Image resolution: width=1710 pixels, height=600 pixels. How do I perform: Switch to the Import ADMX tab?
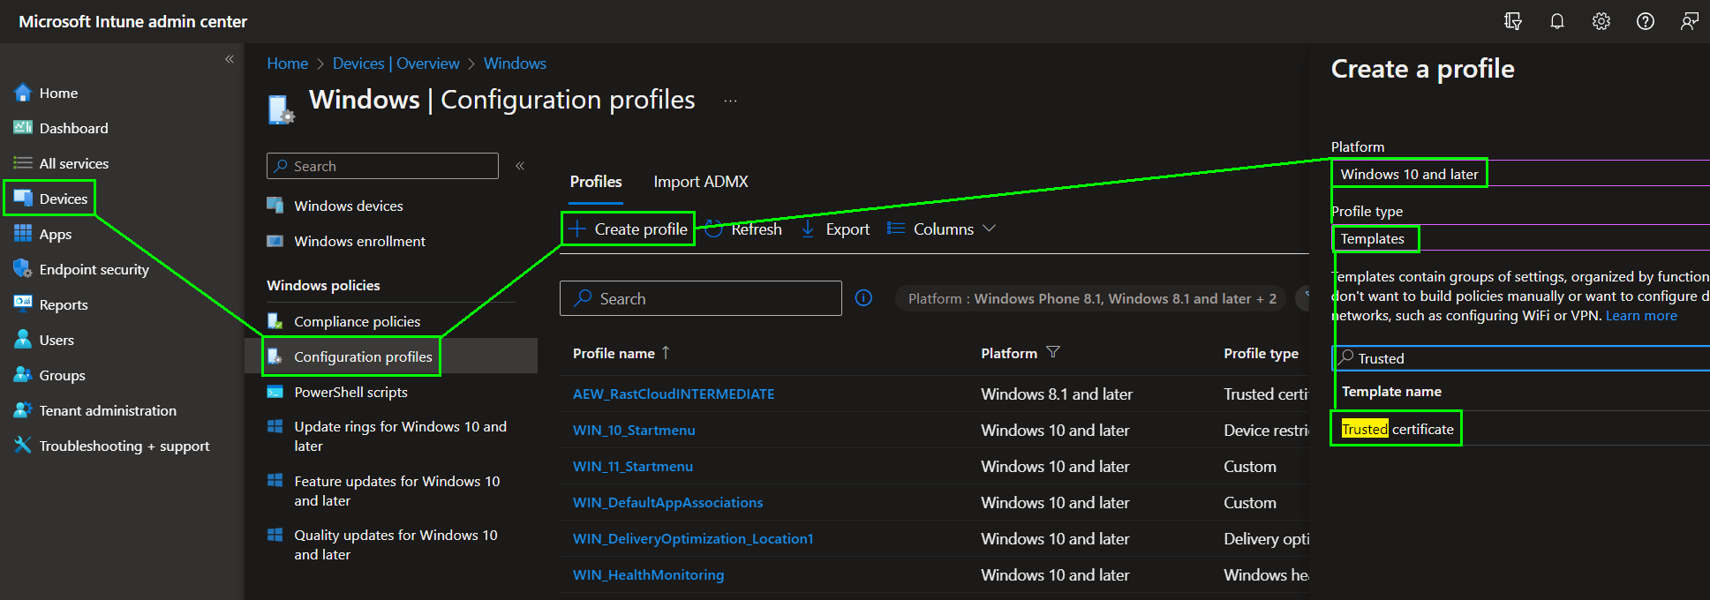pyautogui.click(x=700, y=182)
